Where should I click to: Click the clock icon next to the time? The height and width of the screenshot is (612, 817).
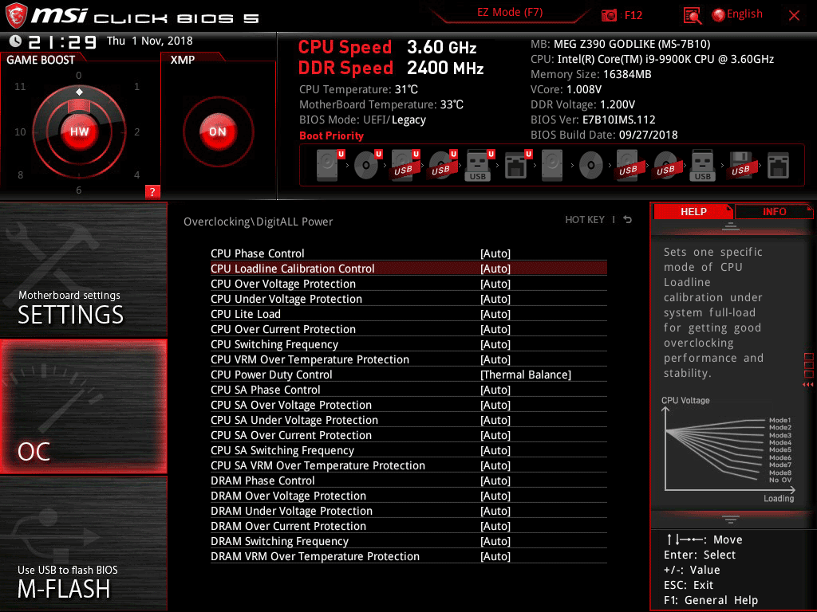coord(15,41)
